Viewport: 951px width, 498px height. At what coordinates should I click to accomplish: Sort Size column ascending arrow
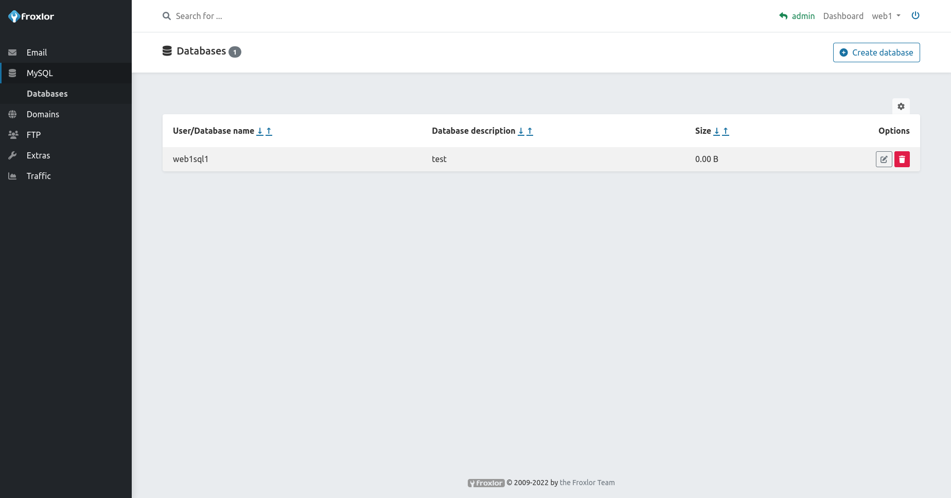[726, 131]
